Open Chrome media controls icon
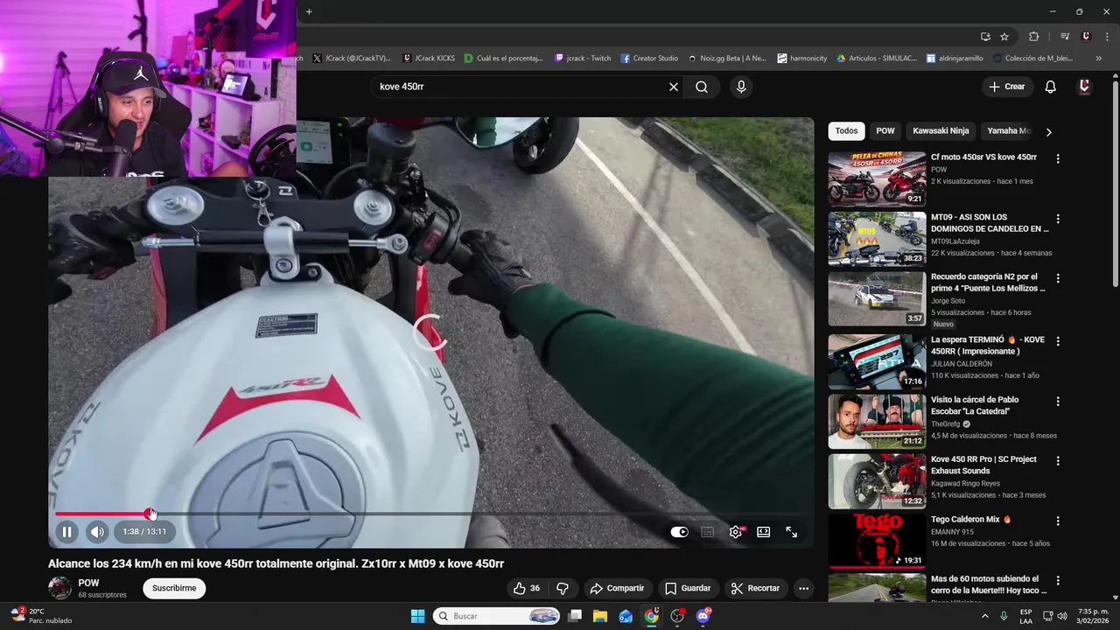Screen dimensions: 1120x630 coord(1065,37)
